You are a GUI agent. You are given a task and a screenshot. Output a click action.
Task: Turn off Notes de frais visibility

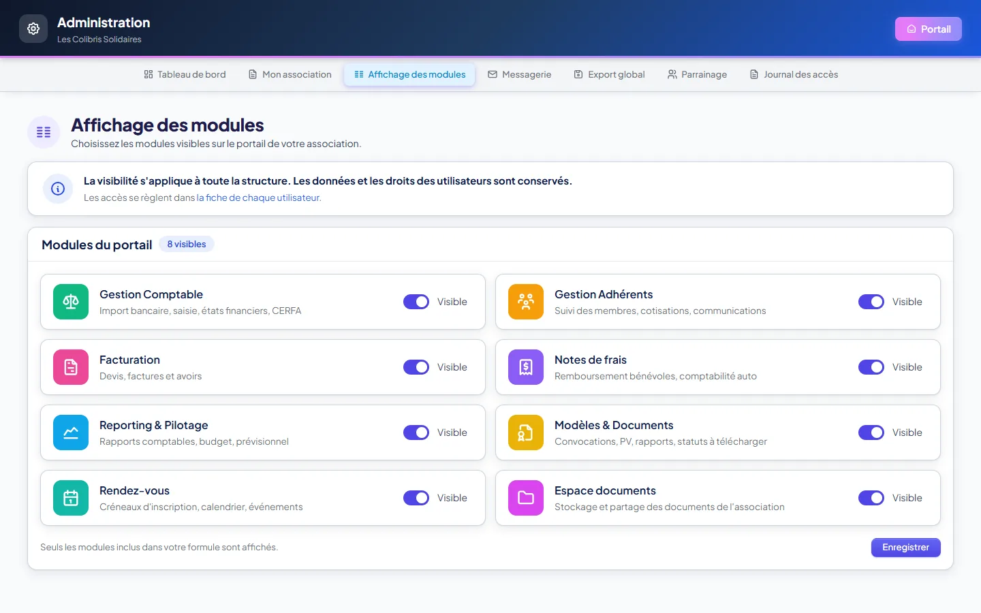(871, 367)
